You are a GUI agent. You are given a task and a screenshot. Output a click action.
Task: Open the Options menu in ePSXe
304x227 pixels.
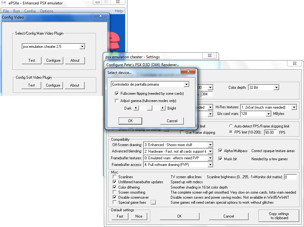point(47,11)
